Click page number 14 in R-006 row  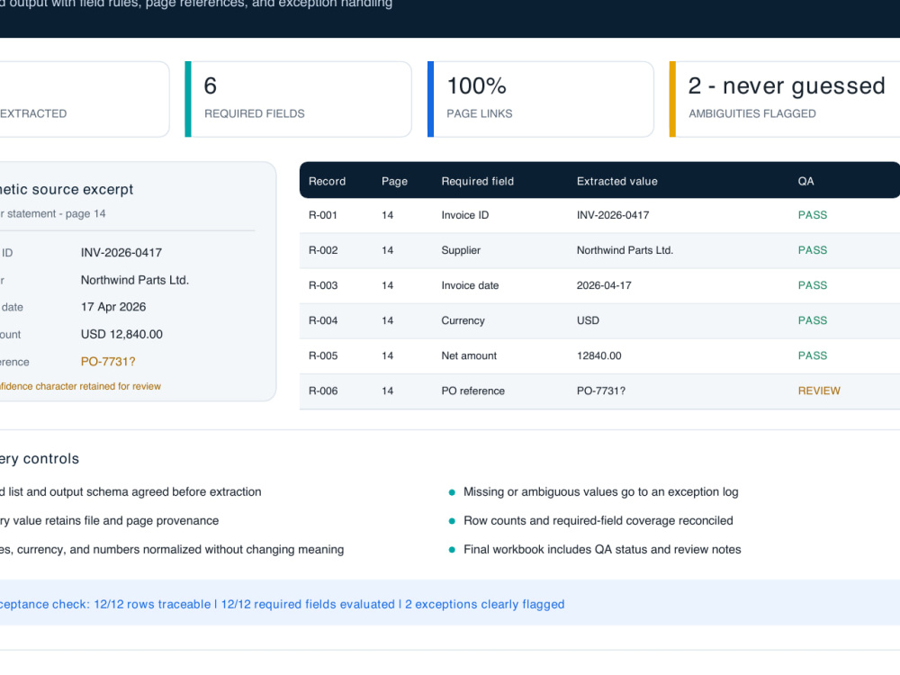[387, 391]
